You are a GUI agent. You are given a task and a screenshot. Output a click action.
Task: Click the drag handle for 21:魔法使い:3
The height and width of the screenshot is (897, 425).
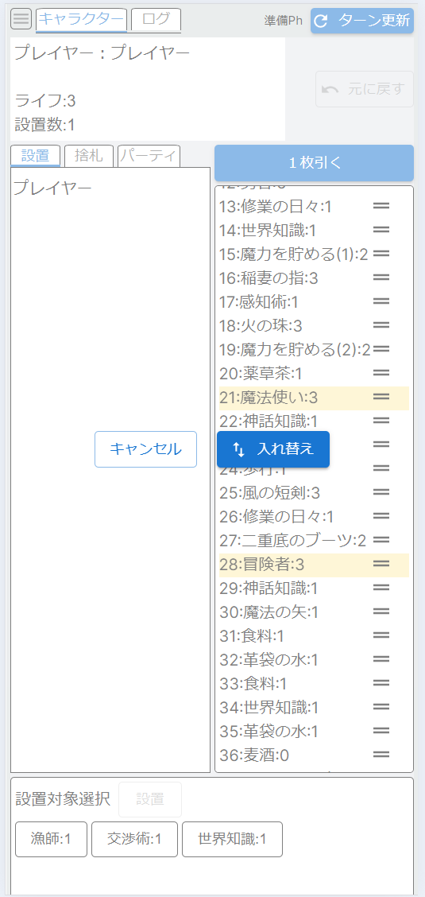[381, 397]
